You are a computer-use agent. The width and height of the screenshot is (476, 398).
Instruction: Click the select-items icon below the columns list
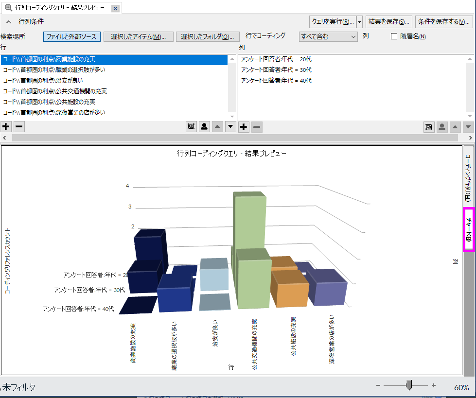[429, 127]
